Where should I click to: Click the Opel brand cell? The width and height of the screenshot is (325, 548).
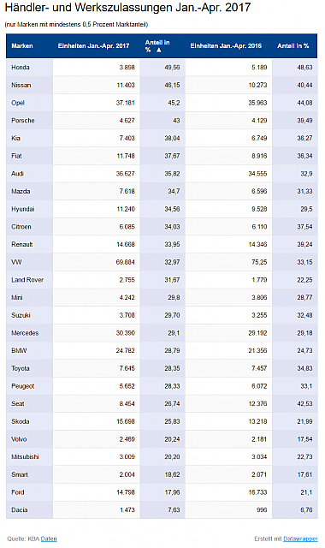[x=29, y=103]
